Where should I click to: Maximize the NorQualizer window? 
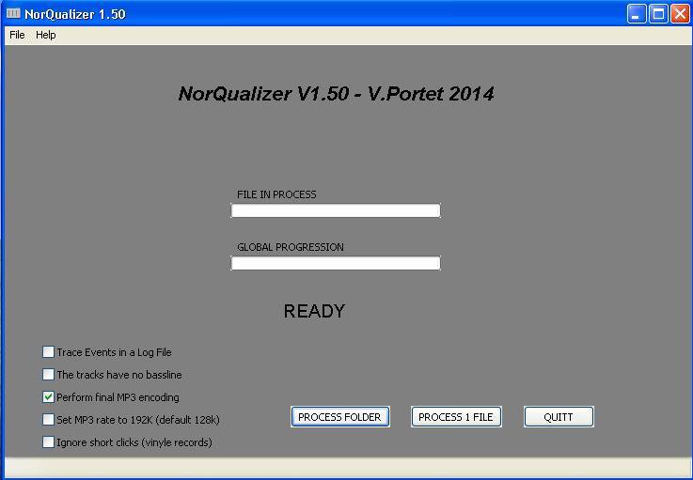pyautogui.click(x=658, y=14)
